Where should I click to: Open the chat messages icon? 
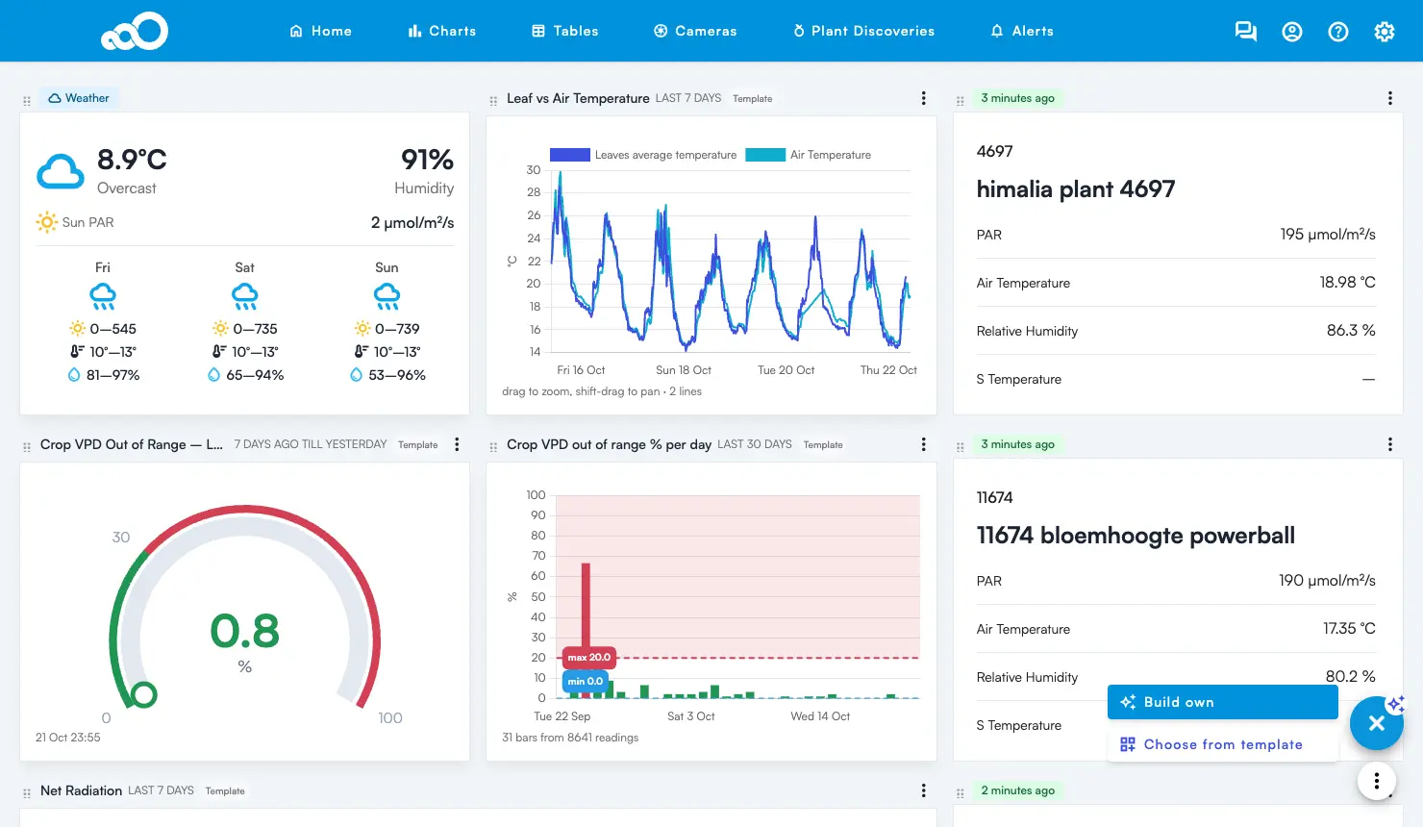pyautogui.click(x=1246, y=32)
